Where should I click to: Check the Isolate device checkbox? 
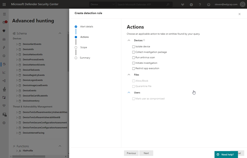click(133, 47)
